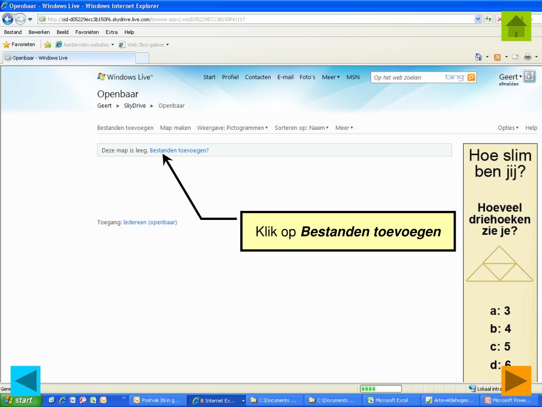Click the green progress bar in status bar
This screenshot has height=407, width=542.
point(381,388)
